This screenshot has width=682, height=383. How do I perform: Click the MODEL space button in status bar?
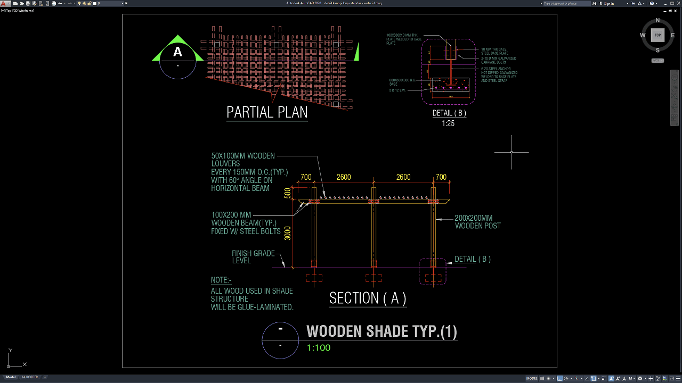pos(532,378)
